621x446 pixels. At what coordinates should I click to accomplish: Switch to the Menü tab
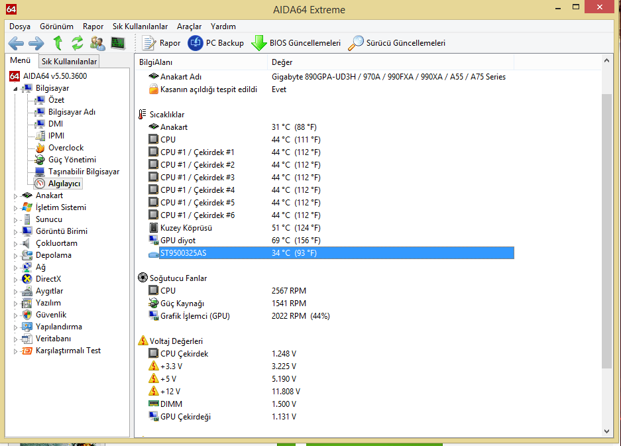click(x=21, y=60)
